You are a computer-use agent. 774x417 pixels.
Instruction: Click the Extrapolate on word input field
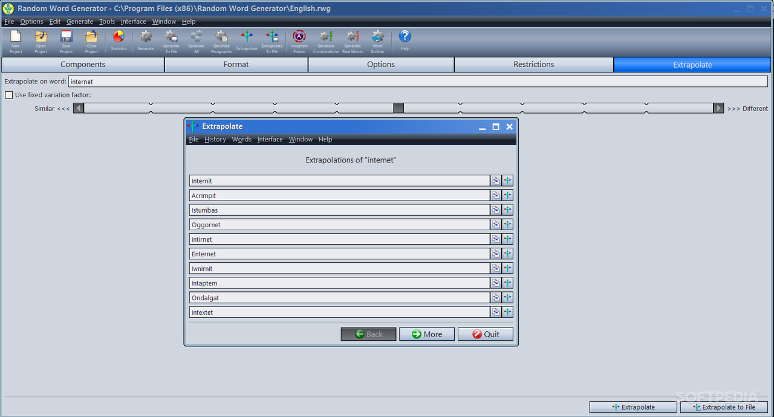[x=418, y=81]
